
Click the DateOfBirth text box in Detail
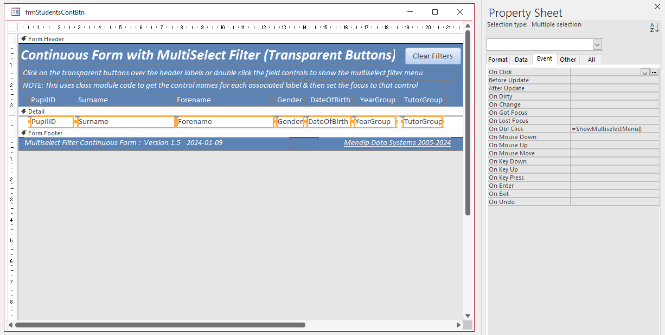pyautogui.click(x=329, y=122)
